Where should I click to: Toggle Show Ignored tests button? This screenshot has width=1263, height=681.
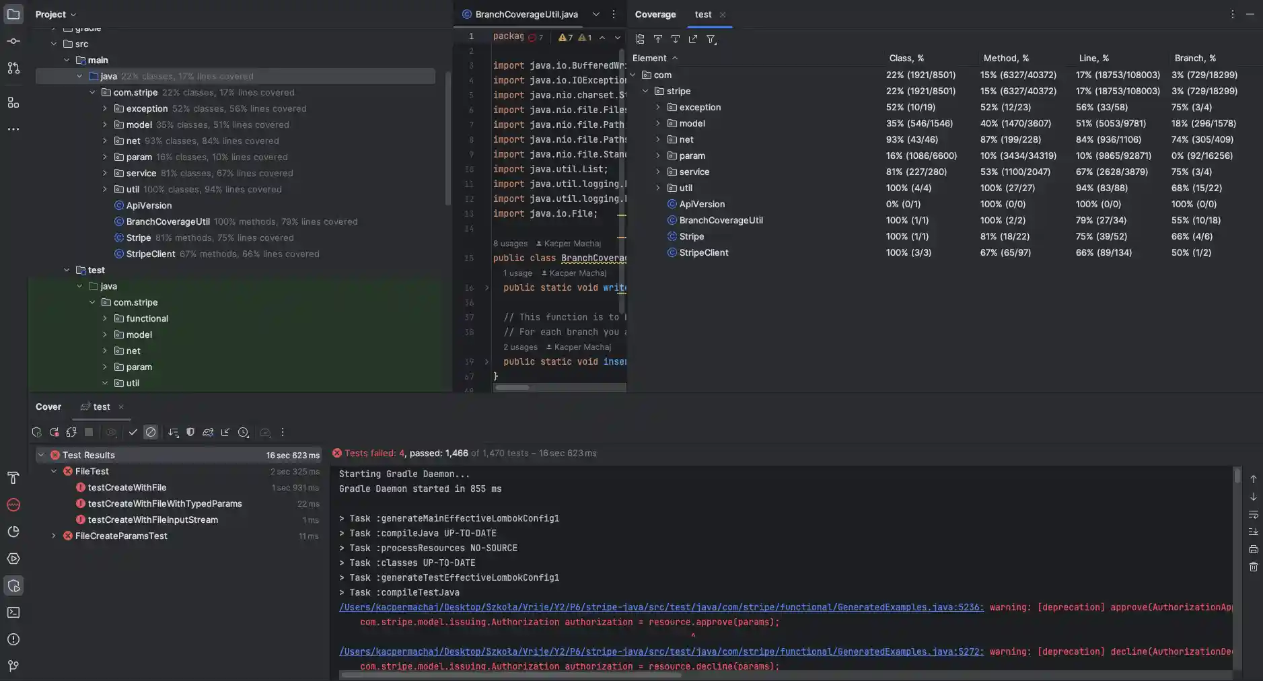pos(151,433)
